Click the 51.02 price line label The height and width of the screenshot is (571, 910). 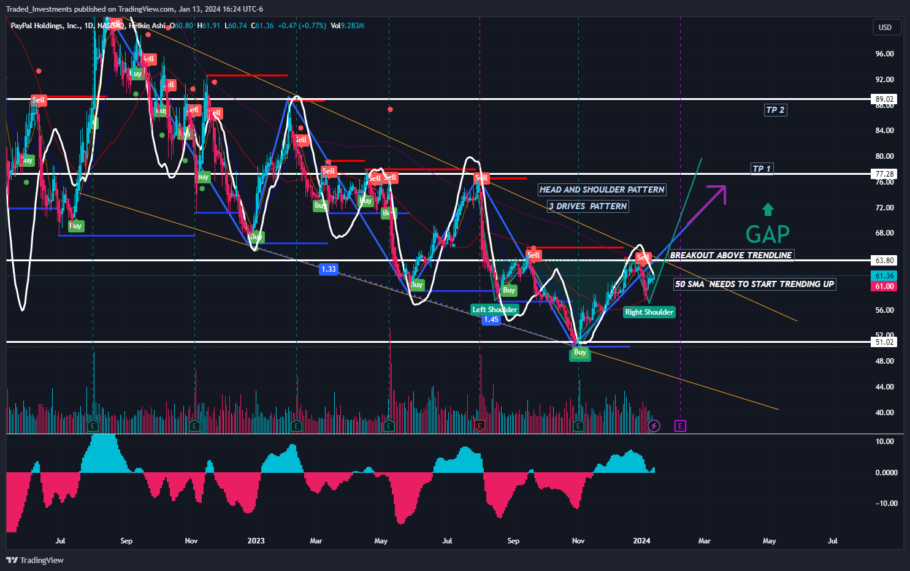tap(884, 342)
